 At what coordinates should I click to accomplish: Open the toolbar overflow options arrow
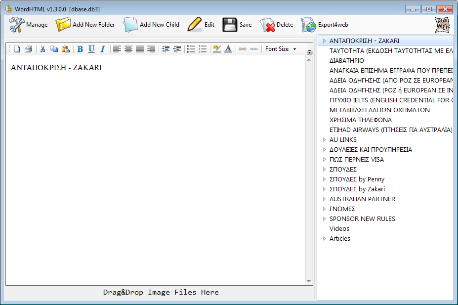coord(309,52)
